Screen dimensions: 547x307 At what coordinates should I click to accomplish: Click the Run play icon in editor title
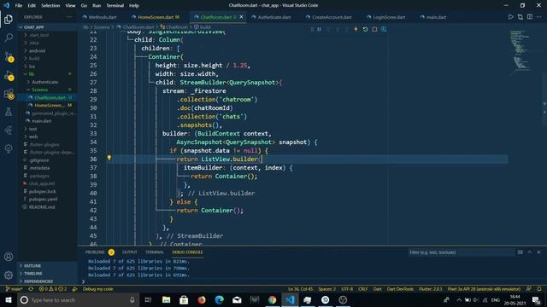tap(511, 17)
